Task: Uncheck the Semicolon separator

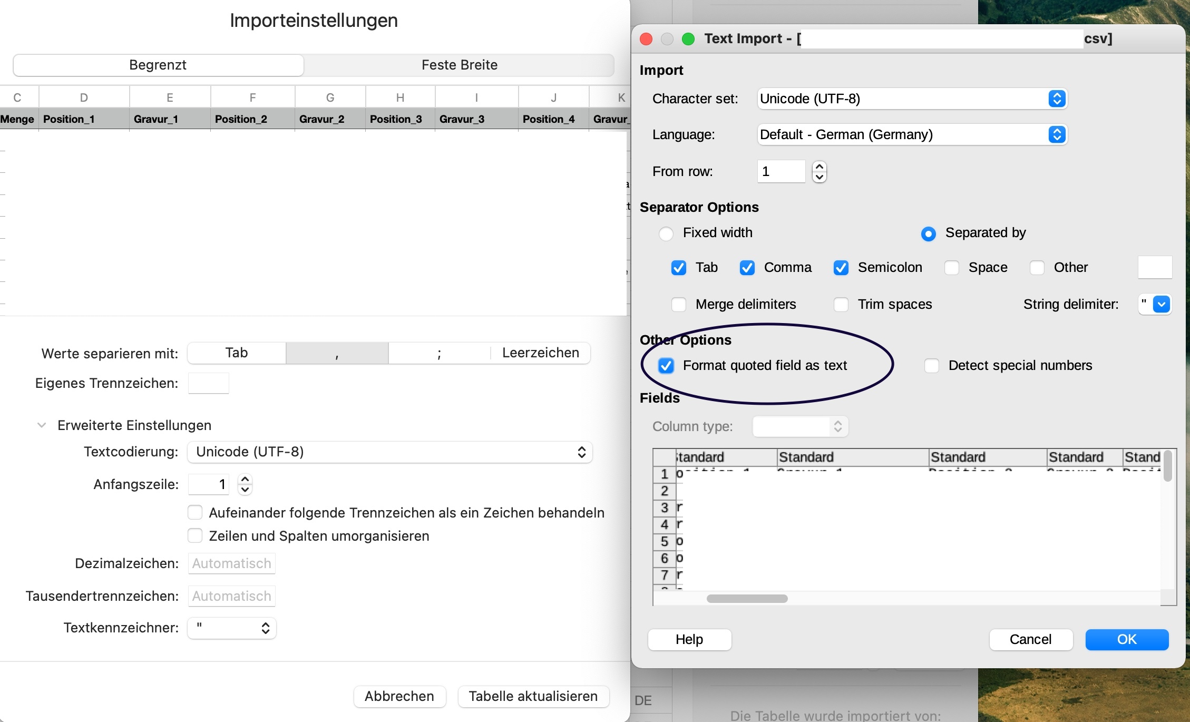Action: tap(841, 268)
